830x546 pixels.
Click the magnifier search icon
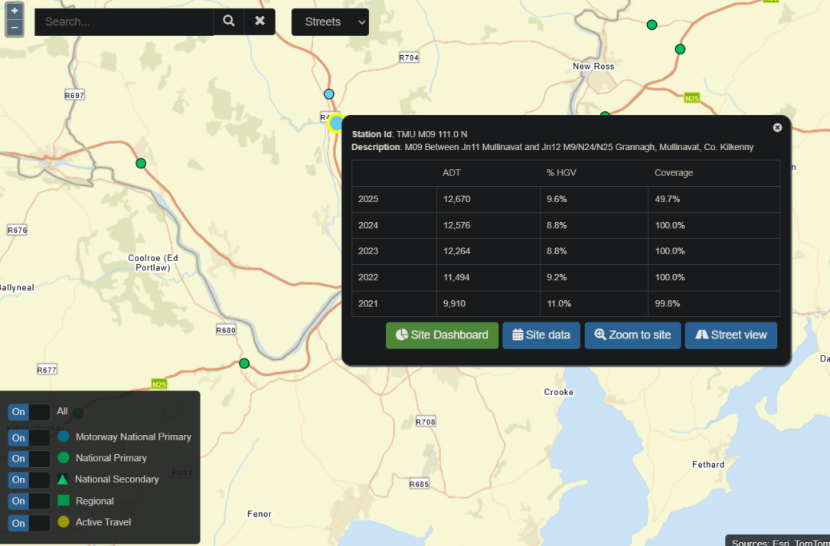click(229, 21)
